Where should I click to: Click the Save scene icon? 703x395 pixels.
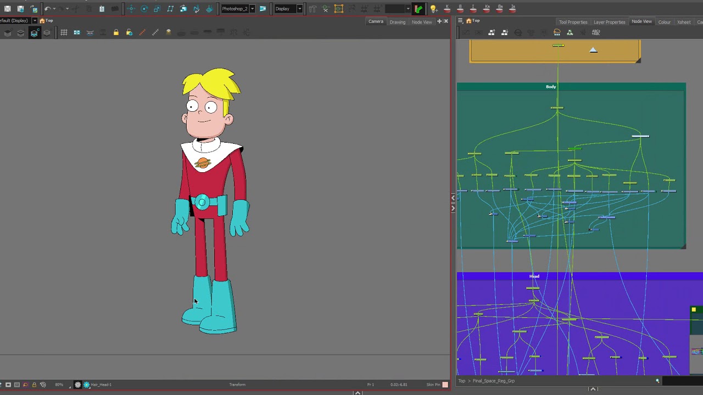click(8, 9)
